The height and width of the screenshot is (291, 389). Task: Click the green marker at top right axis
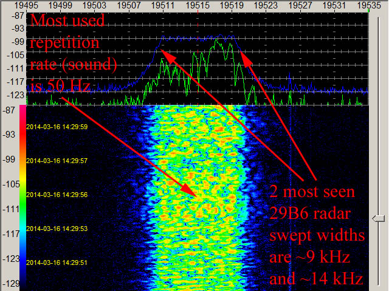click(368, 11)
